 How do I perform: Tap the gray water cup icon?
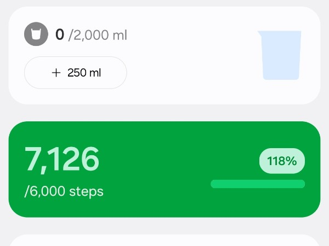click(36, 35)
